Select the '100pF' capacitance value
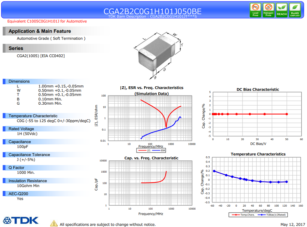Image resolution: width=307 pixels, height=227 pixels. point(23,147)
